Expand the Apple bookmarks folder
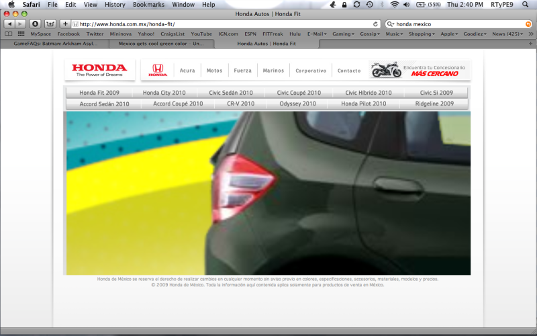 tap(449, 34)
